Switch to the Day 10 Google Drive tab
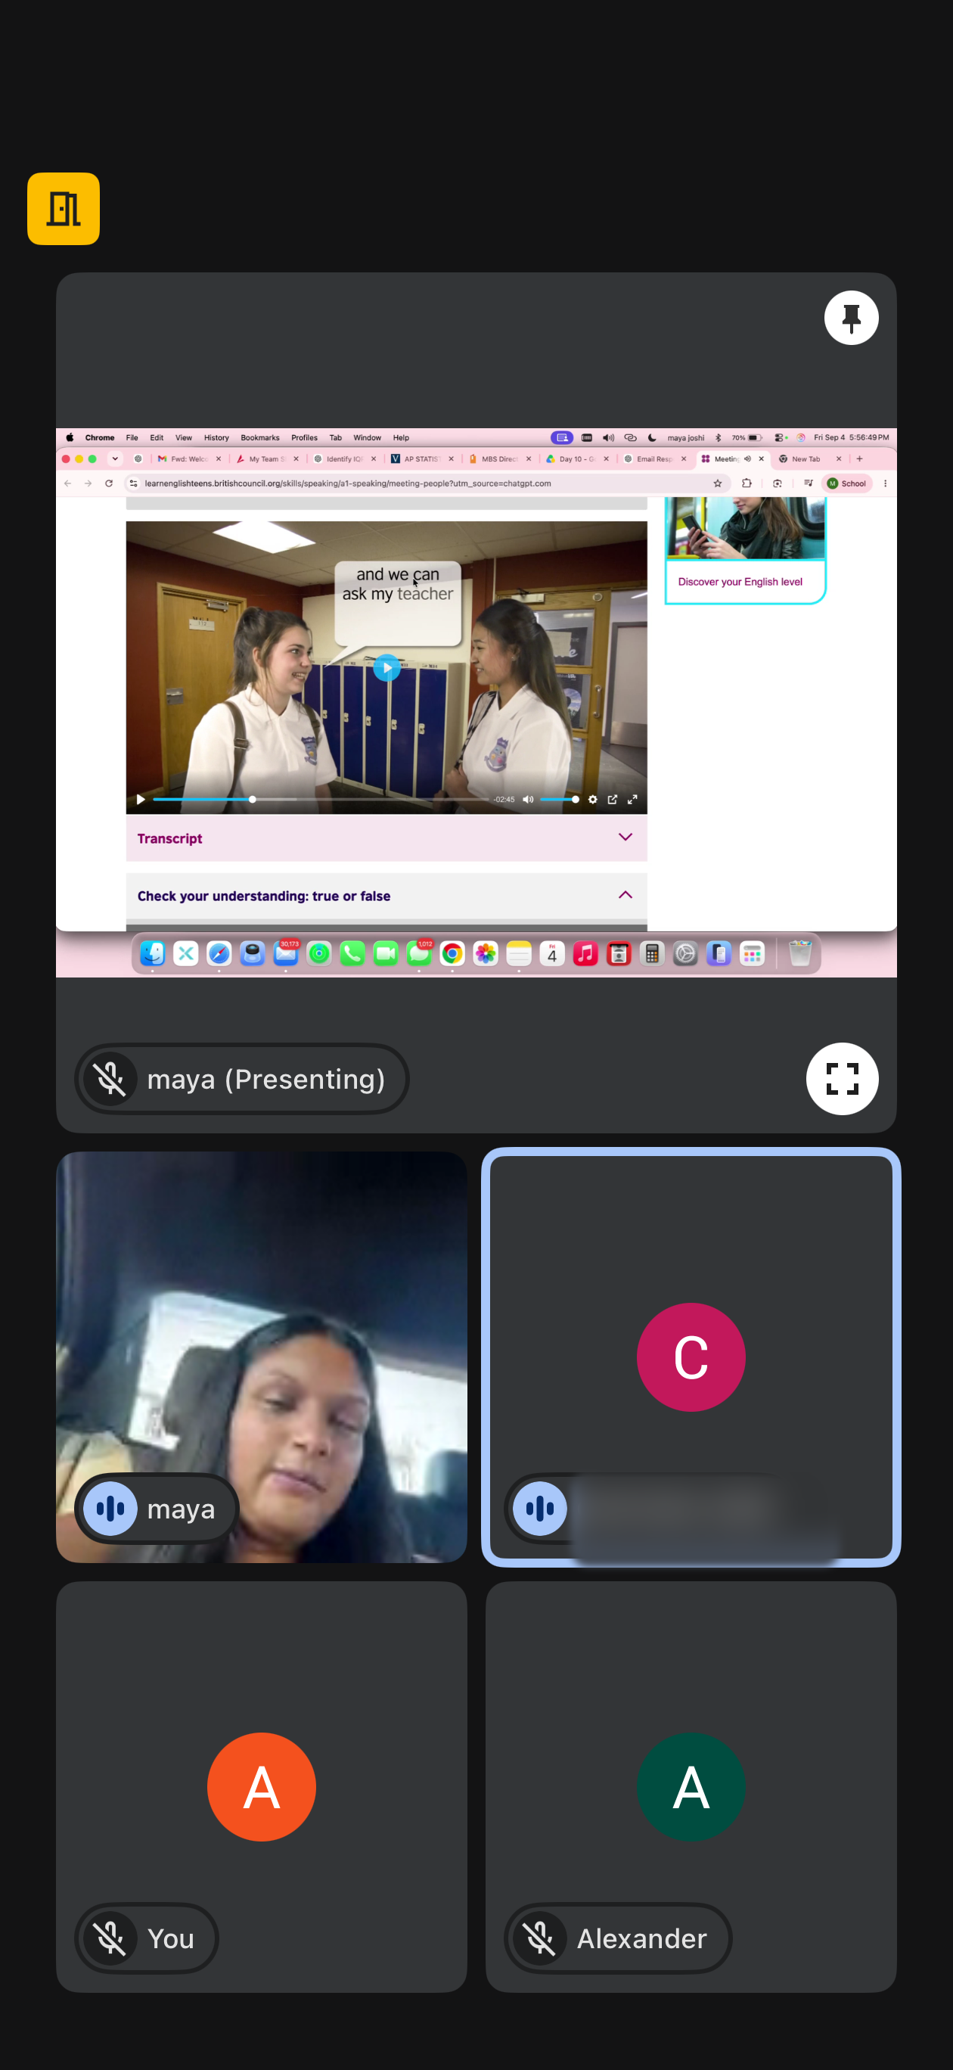 coord(577,458)
